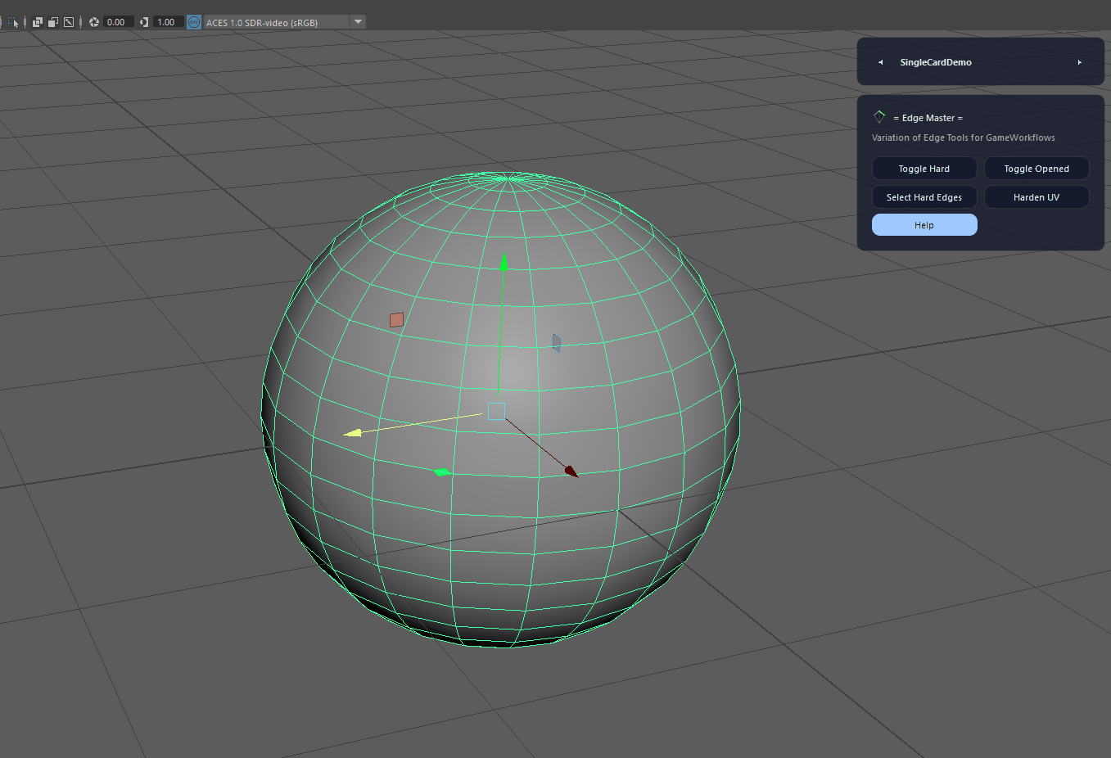The image size is (1111, 758).
Task: Open Help in Edge Master panel
Action: pos(924,225)
